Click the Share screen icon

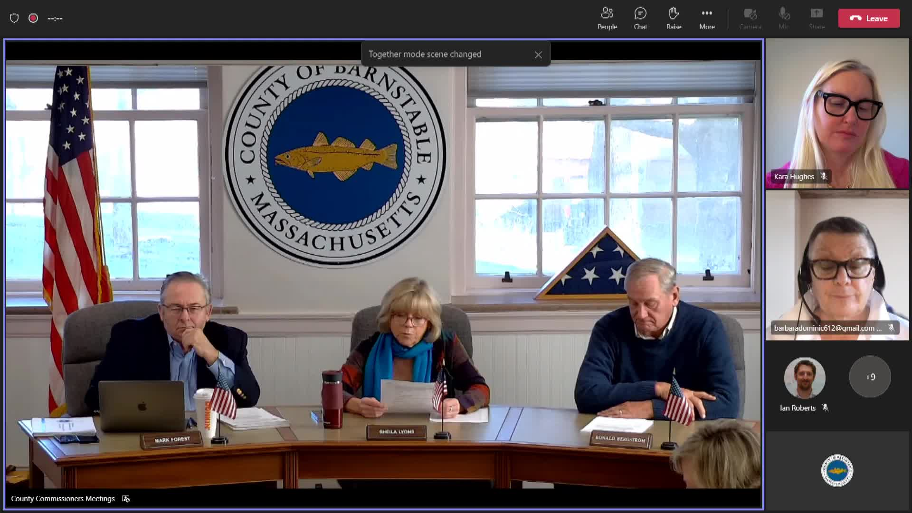click(816, 18)
